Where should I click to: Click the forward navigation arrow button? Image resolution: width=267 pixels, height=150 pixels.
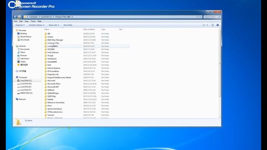tap(20, 17)
